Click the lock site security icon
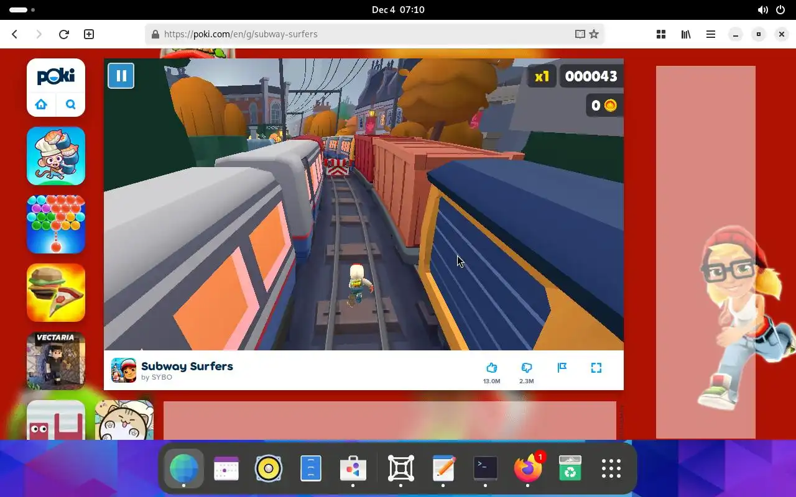This screenshot has width=796, height=497. coord(155,34)
